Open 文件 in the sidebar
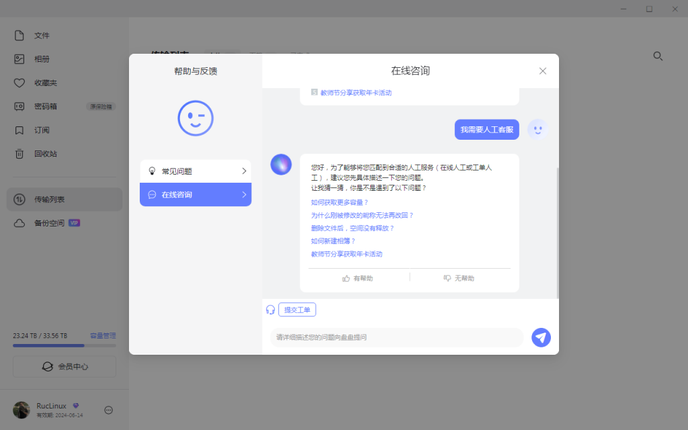 [x=42, y=36]
